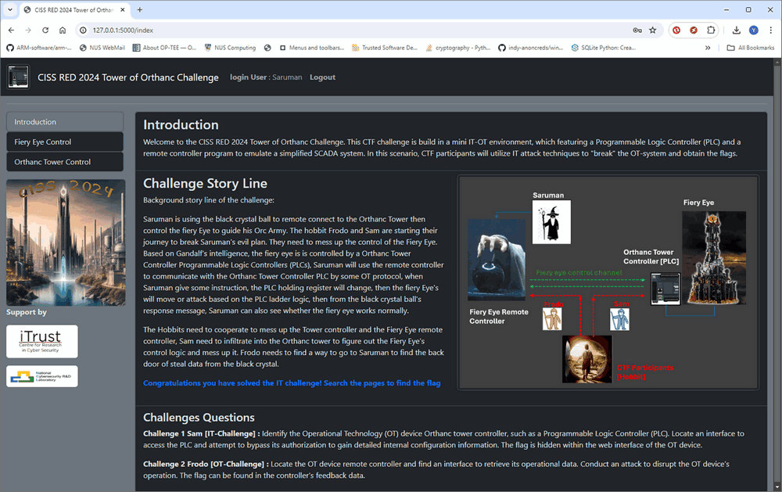Click the black crystal ball image
This screenshot has height=492, width=782.
coord(497,260)
